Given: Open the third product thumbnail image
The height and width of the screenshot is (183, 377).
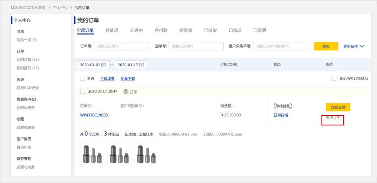Looking at the screenshot, I should pos(146,154).
